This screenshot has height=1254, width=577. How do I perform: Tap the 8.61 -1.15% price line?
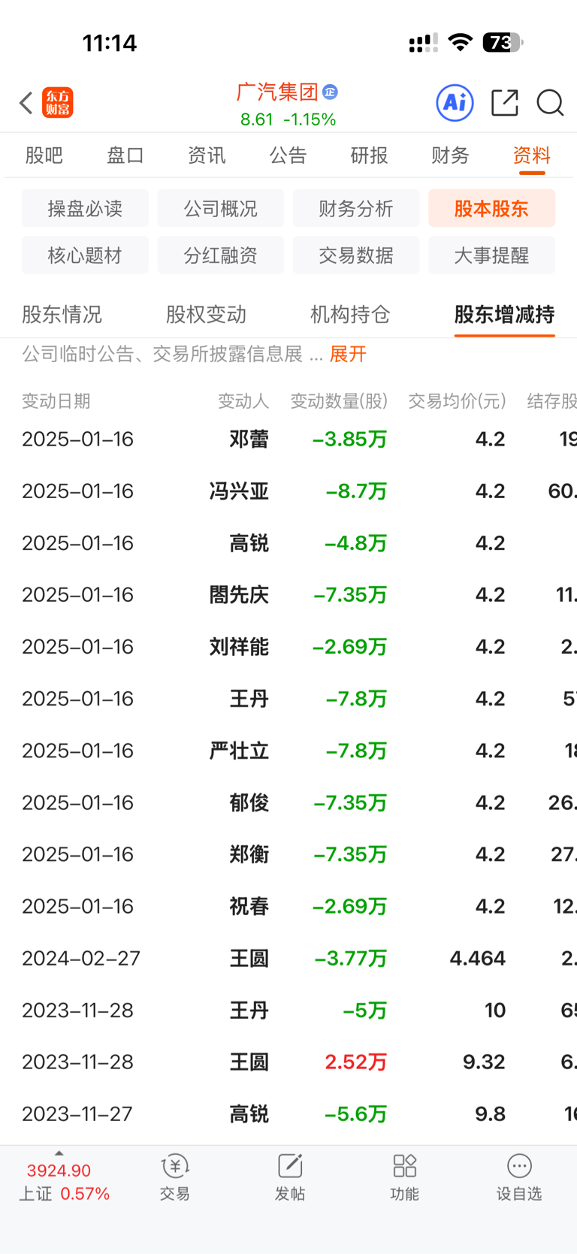click(288, 119)
